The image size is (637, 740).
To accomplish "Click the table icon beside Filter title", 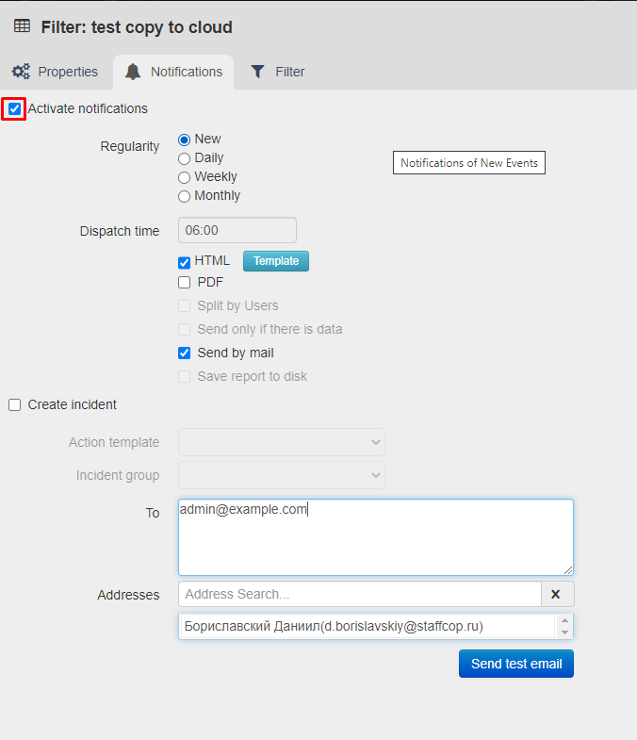I will (22, 27).
